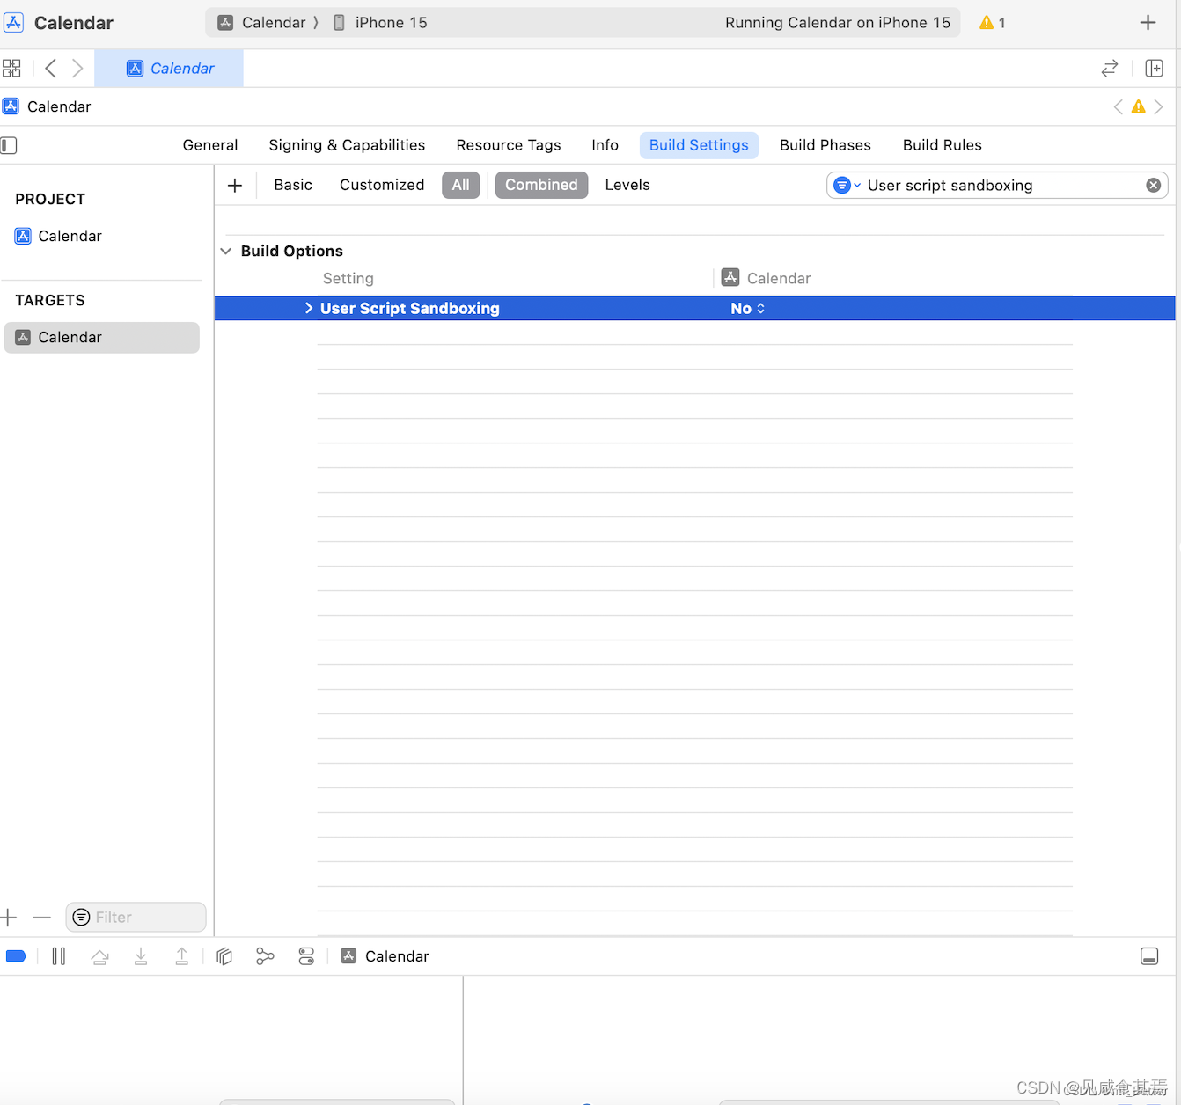
Task: Show Customized build settings
Action: 382,185
